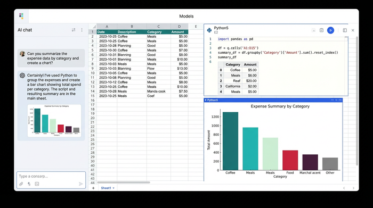Send the chat message with the arrow icon
Viewport: 373px width, 208px height.
(81, 184)
